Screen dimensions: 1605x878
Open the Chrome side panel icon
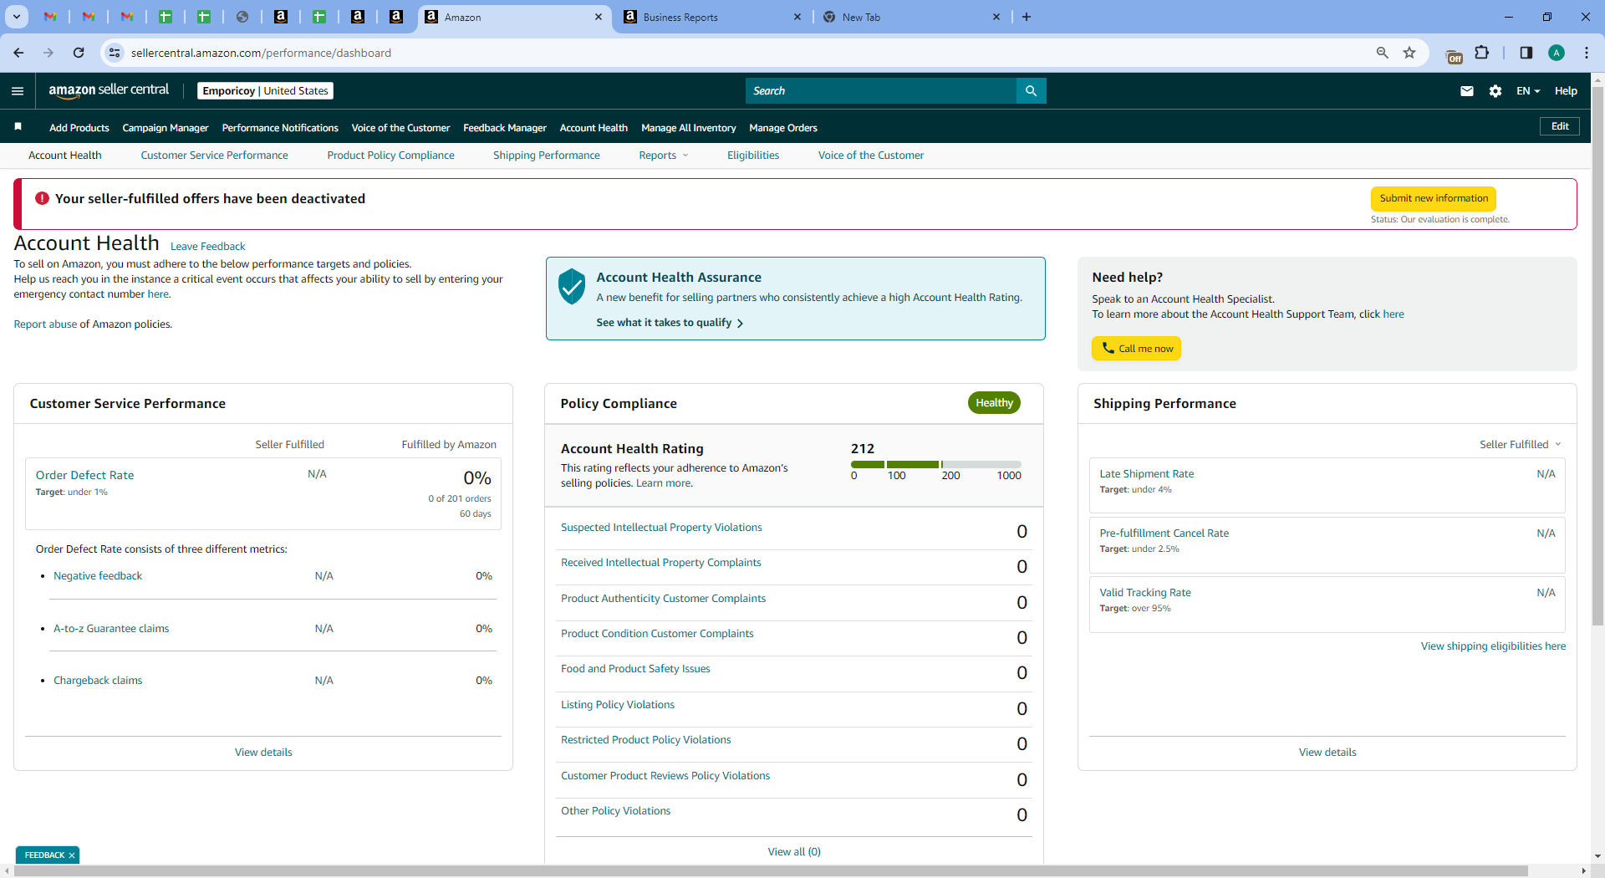[x=1526, y=53]
